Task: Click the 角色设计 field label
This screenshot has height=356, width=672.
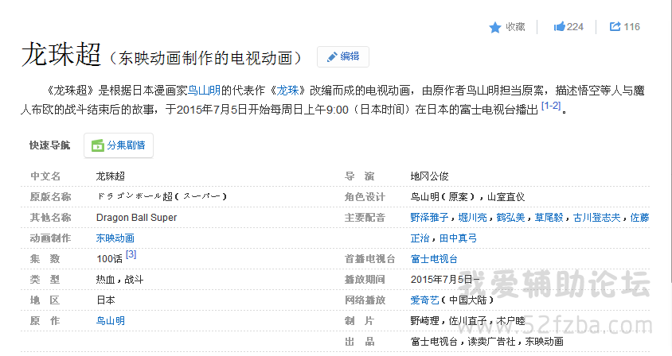Action: 365,197
